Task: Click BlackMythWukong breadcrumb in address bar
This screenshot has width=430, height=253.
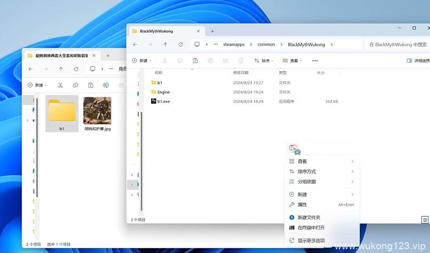Action: coord(306,44)
